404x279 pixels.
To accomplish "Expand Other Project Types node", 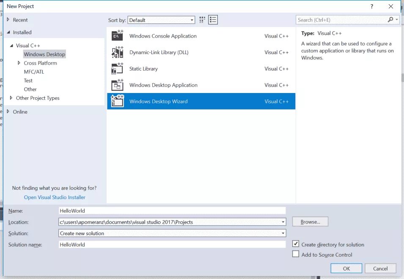I will [11, 98].
